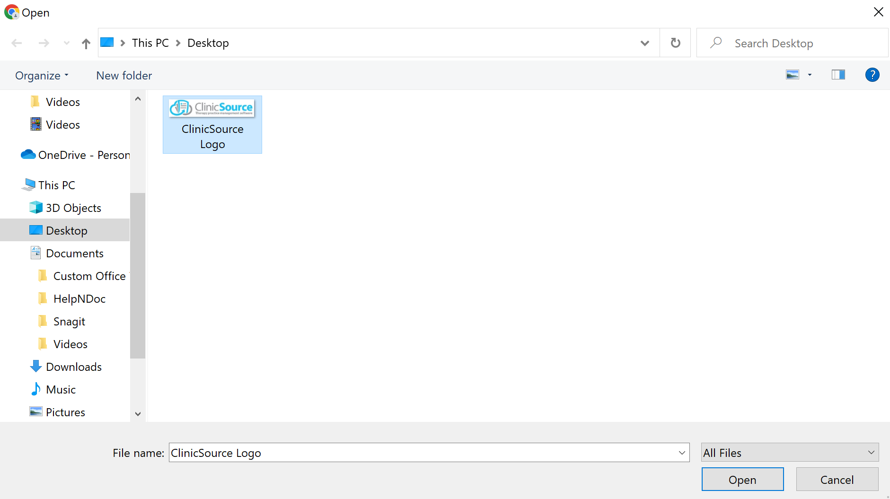Open the recent locations dropdown arrow
This screenshot has width=890, height=499.
click(67, 43)
